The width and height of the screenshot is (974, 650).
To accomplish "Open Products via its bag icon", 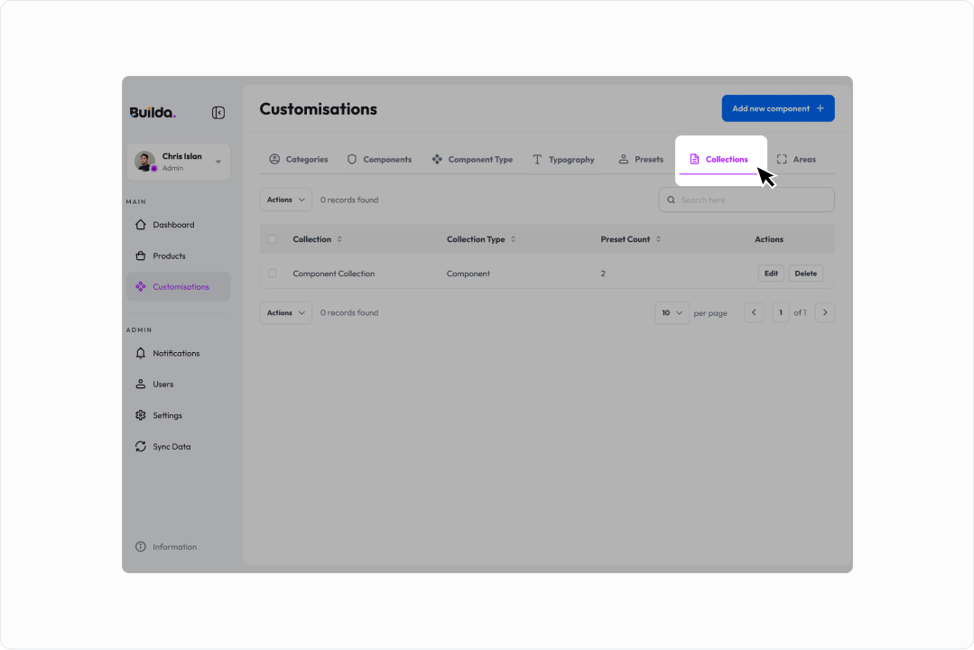I will click(141, 255).
